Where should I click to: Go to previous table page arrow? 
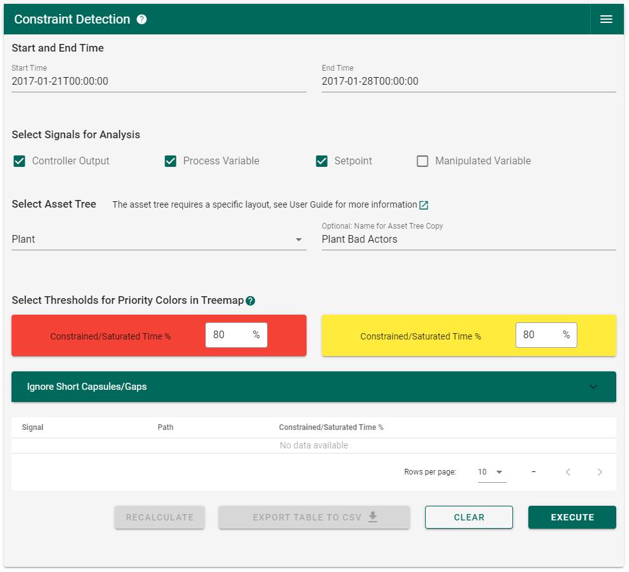point(568,472)
